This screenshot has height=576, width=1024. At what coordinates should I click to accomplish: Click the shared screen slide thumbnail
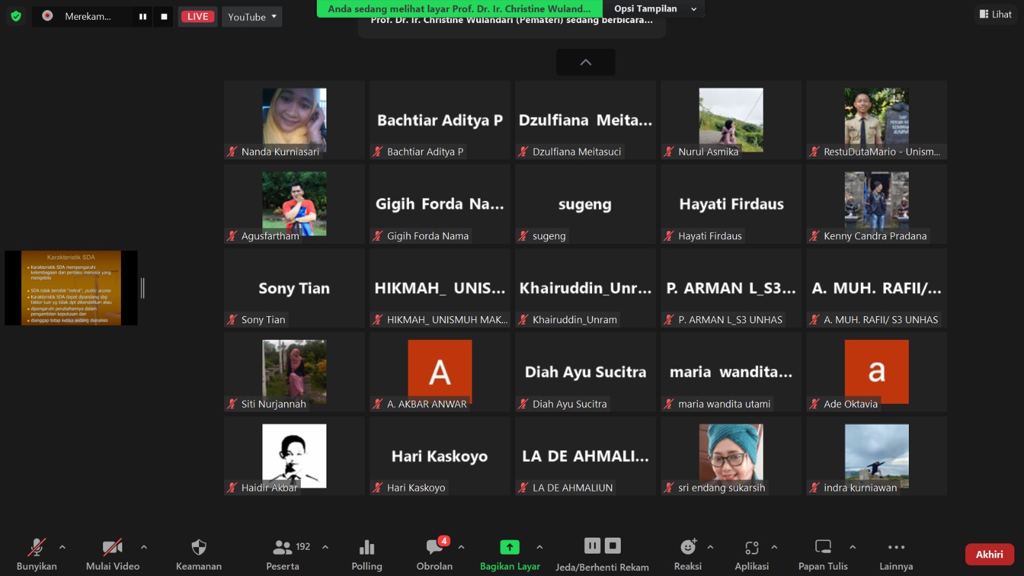pos(71,288)
